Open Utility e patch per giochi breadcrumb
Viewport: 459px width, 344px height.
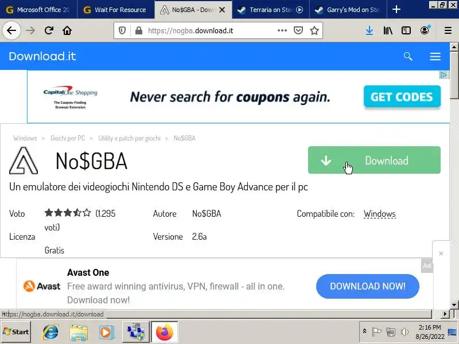click(129, 138)
